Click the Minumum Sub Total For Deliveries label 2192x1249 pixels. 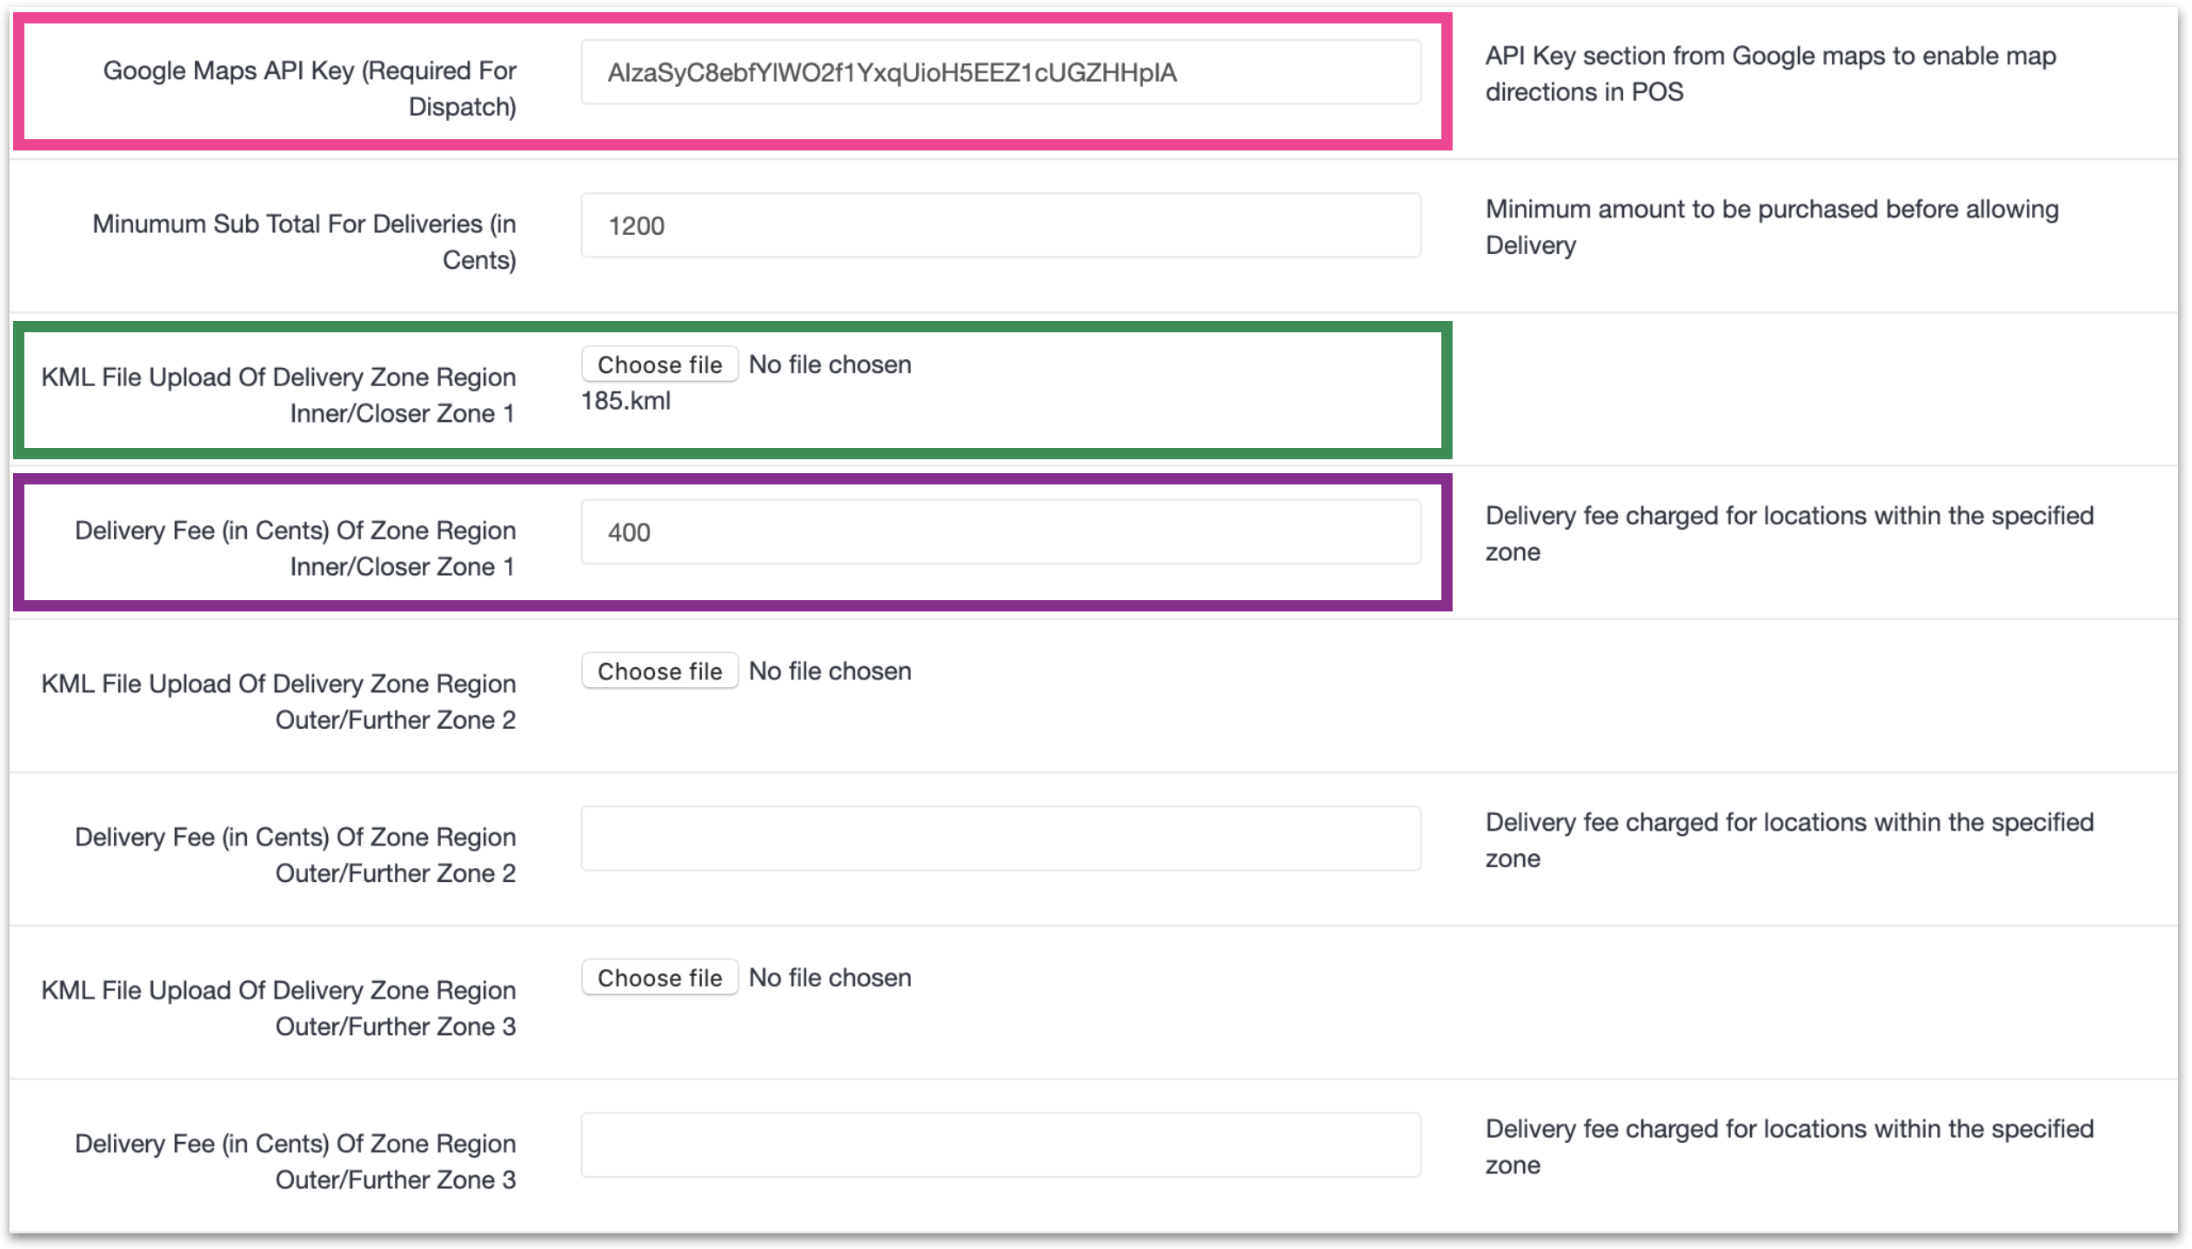click(x=304, y=242)
